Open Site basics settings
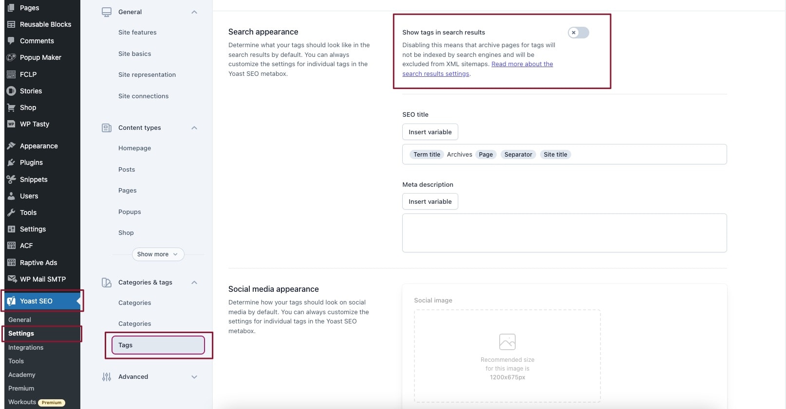The height and width of the screenshot is (409, 786). (134, 54)
